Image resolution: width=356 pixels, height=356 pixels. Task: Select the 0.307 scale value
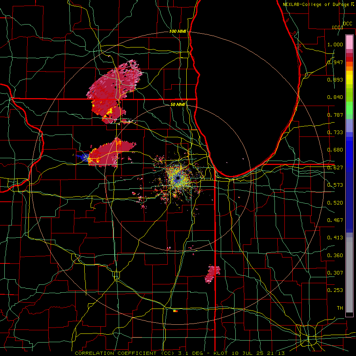pyautogui.click(x=335, y=273)
